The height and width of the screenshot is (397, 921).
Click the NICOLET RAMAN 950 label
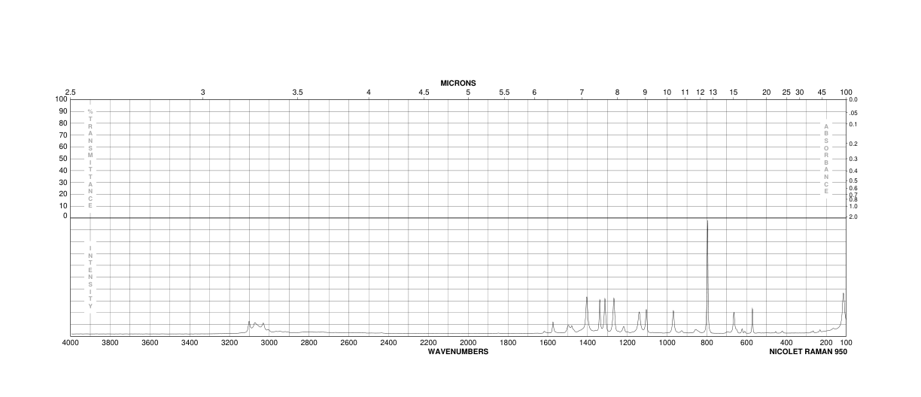click(x=808, y=351)
